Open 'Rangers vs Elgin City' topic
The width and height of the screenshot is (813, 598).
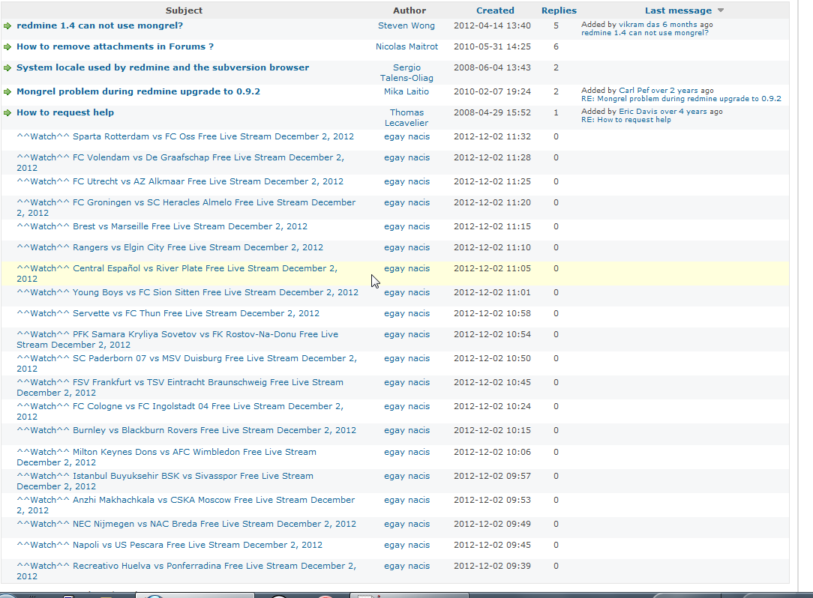169,247
